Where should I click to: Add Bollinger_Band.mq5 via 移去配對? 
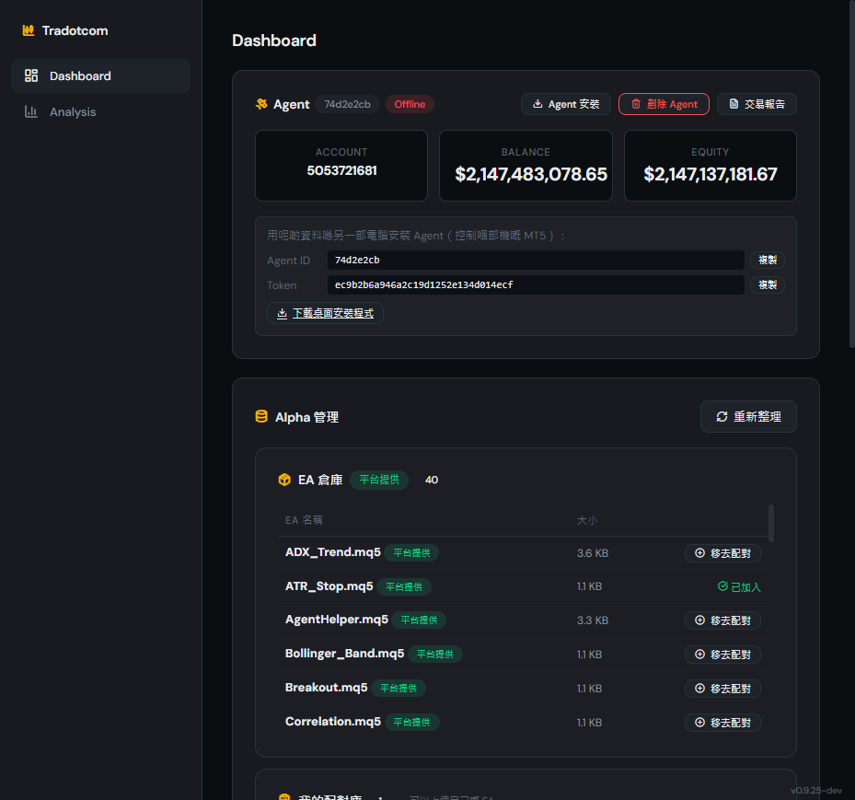[x=722, y=655]
